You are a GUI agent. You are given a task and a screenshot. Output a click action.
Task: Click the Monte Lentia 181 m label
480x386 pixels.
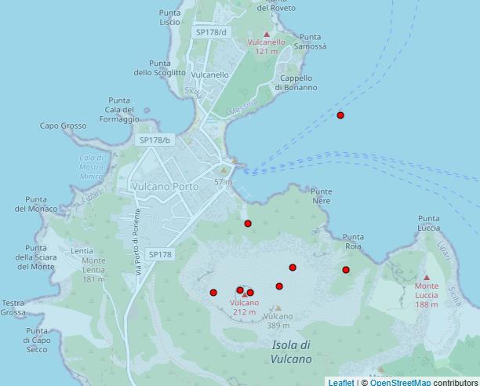coord(93,264)
